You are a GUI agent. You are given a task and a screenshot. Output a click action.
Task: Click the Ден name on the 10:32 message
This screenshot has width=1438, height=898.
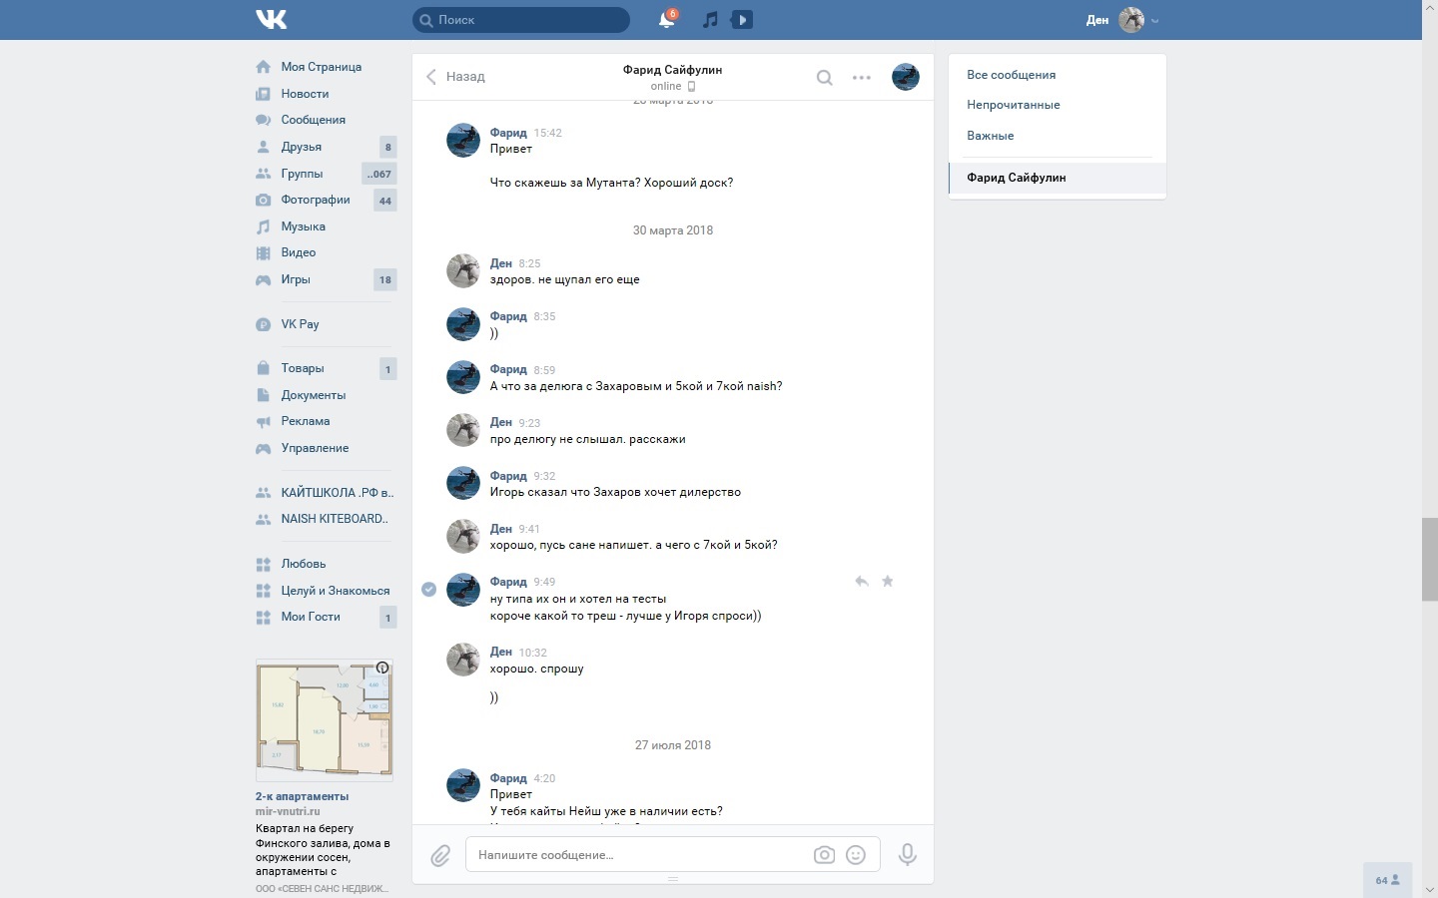pos(501,652)
